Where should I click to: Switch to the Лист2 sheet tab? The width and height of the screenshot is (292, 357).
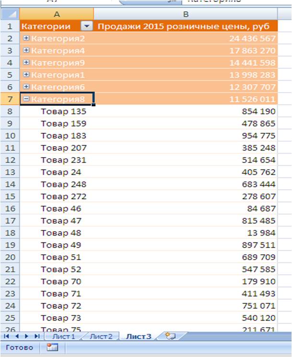click(101, 336)
